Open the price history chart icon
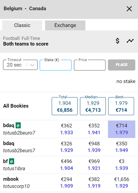Screen dimensions: 138x193 coord(130,41)
